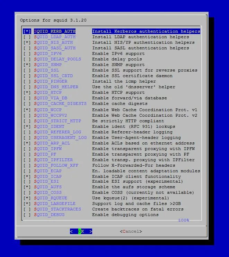Uncheck the SQUID_HTCP checkbox

pyautogui.click(x=27, y=93)
